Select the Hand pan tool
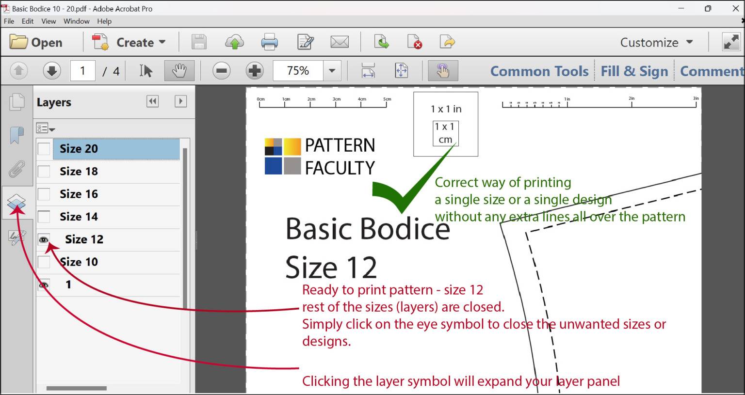Viewport: 745px width, 395px height. (179, 71)
